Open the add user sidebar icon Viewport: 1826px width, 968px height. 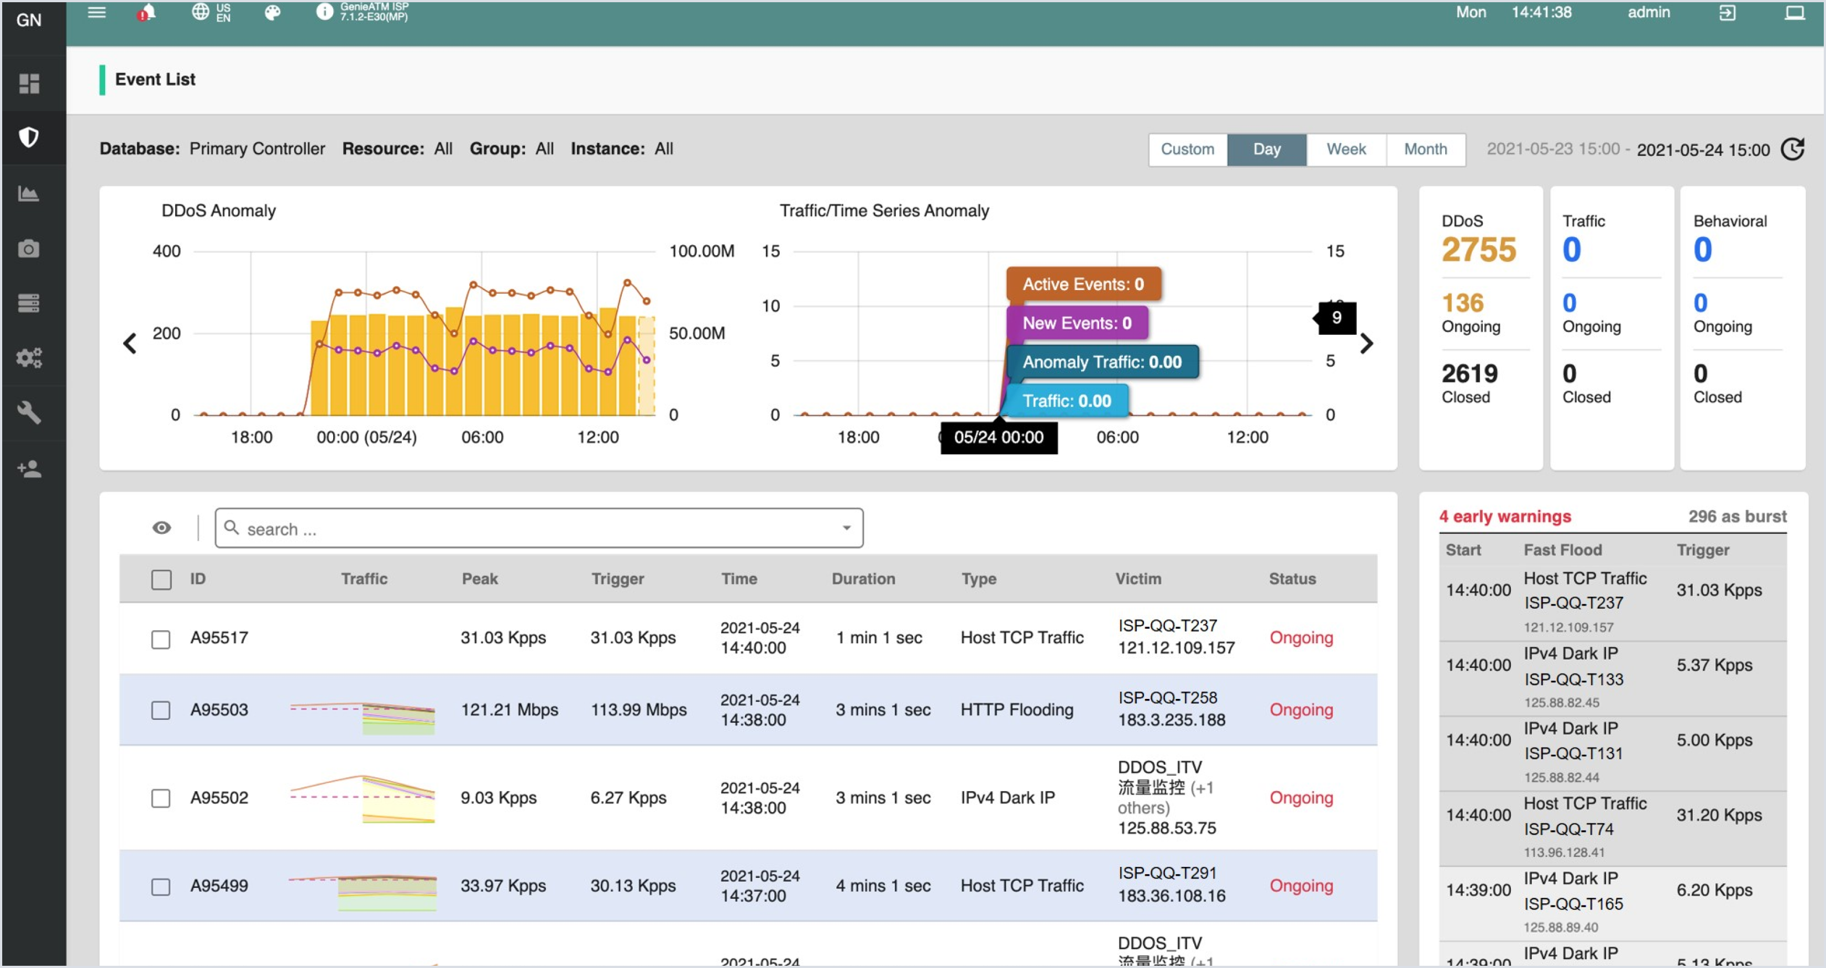coord(29,469)
